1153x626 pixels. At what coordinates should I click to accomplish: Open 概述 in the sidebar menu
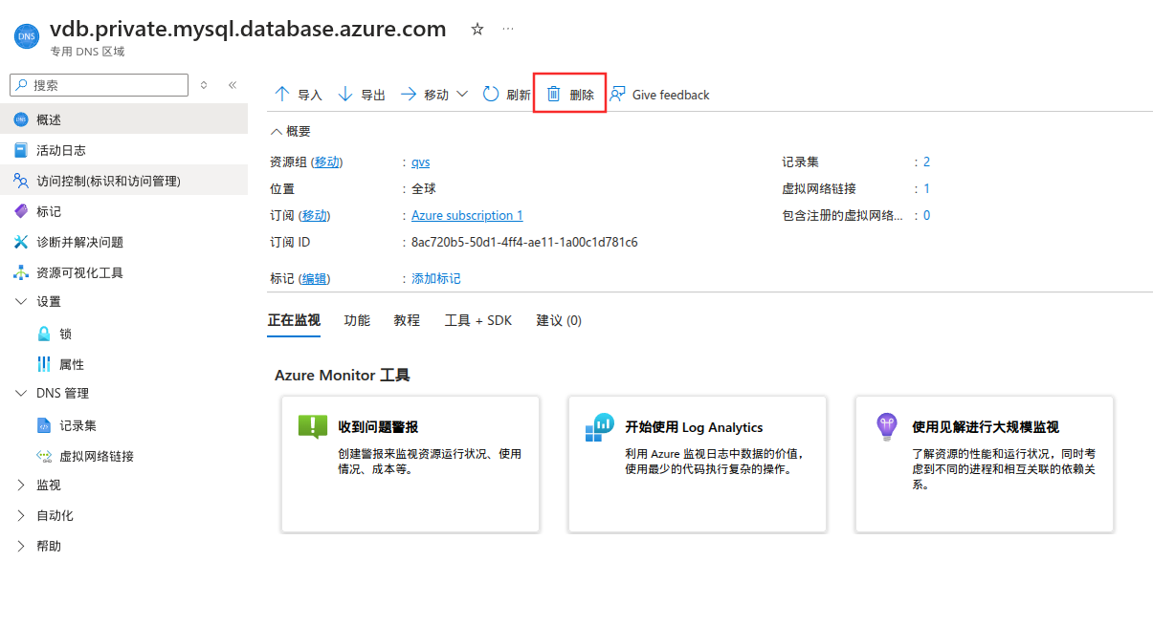[x=124, y=119]
